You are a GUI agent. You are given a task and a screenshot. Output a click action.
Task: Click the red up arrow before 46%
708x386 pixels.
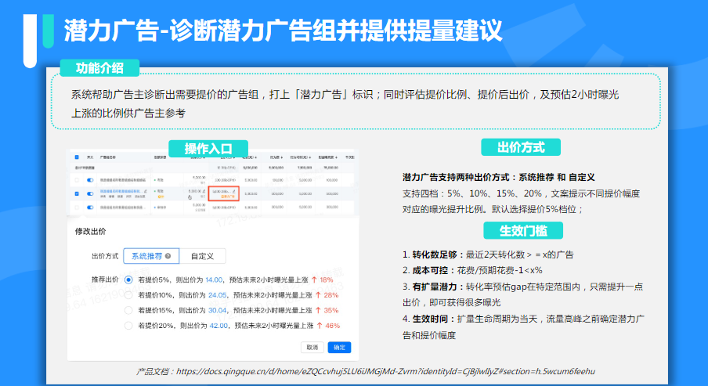[320, 326]
